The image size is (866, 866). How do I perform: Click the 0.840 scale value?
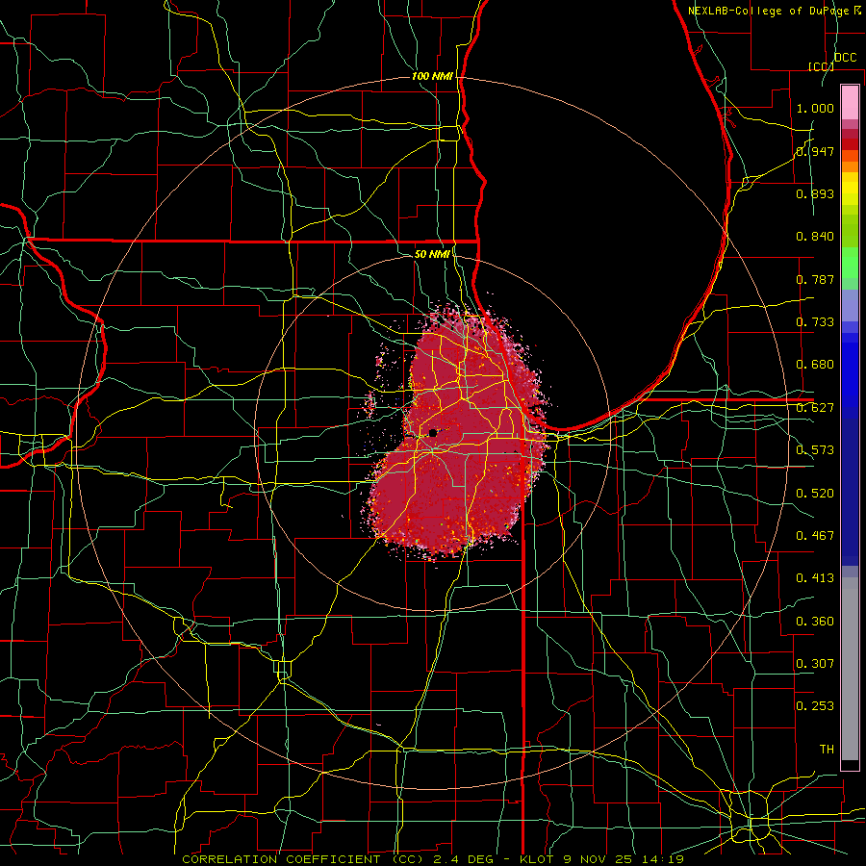[x=815, y=237]
